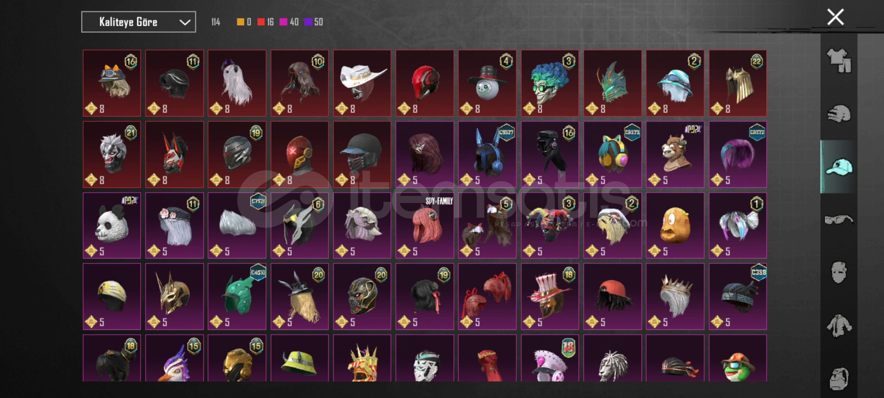Image resolution: width=884 pixels, height=398 pixels.
Task: Close the inventory with the X icon
Action: pyautogui.click(x=835, y=17)
